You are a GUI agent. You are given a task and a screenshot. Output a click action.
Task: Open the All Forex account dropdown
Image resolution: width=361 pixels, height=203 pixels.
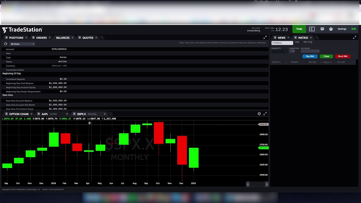click(22, 44)
